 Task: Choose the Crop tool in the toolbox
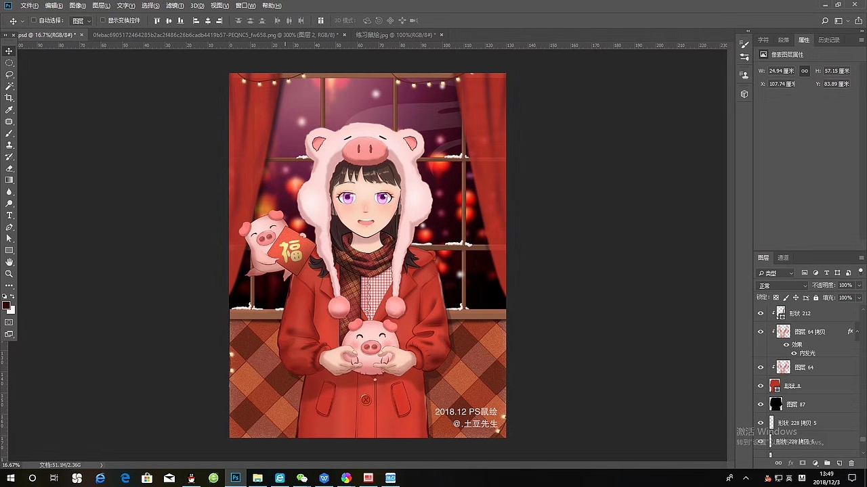click(9, 97)
